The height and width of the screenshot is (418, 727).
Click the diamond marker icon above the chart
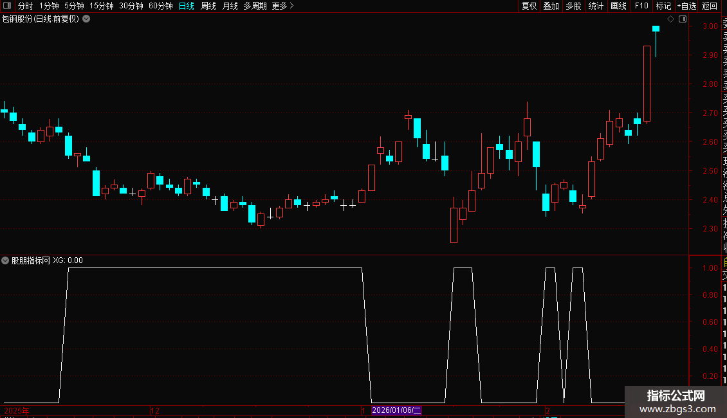[x=670, y=19]
